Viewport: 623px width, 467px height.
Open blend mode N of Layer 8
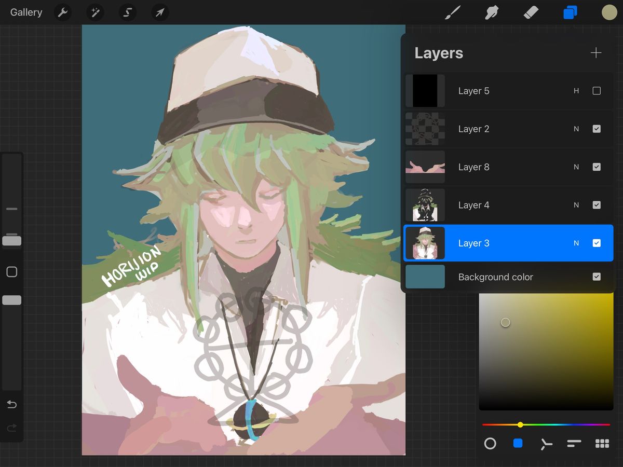coord(576,167)
